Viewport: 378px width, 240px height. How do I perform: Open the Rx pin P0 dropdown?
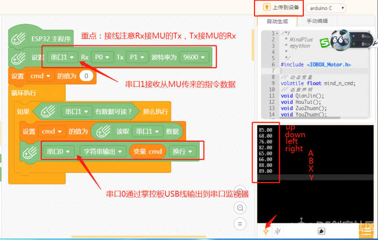coord(102,57)
